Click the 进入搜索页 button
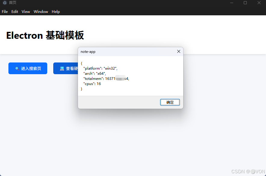This screenshot has height=176, width=266. point(28,68)
